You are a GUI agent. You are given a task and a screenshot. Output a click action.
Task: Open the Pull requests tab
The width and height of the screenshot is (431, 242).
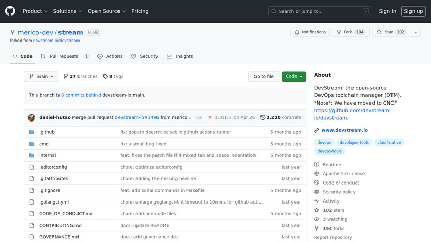point(65,56)
